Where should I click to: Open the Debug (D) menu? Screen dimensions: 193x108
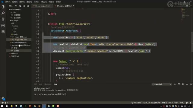coord(44,2)
